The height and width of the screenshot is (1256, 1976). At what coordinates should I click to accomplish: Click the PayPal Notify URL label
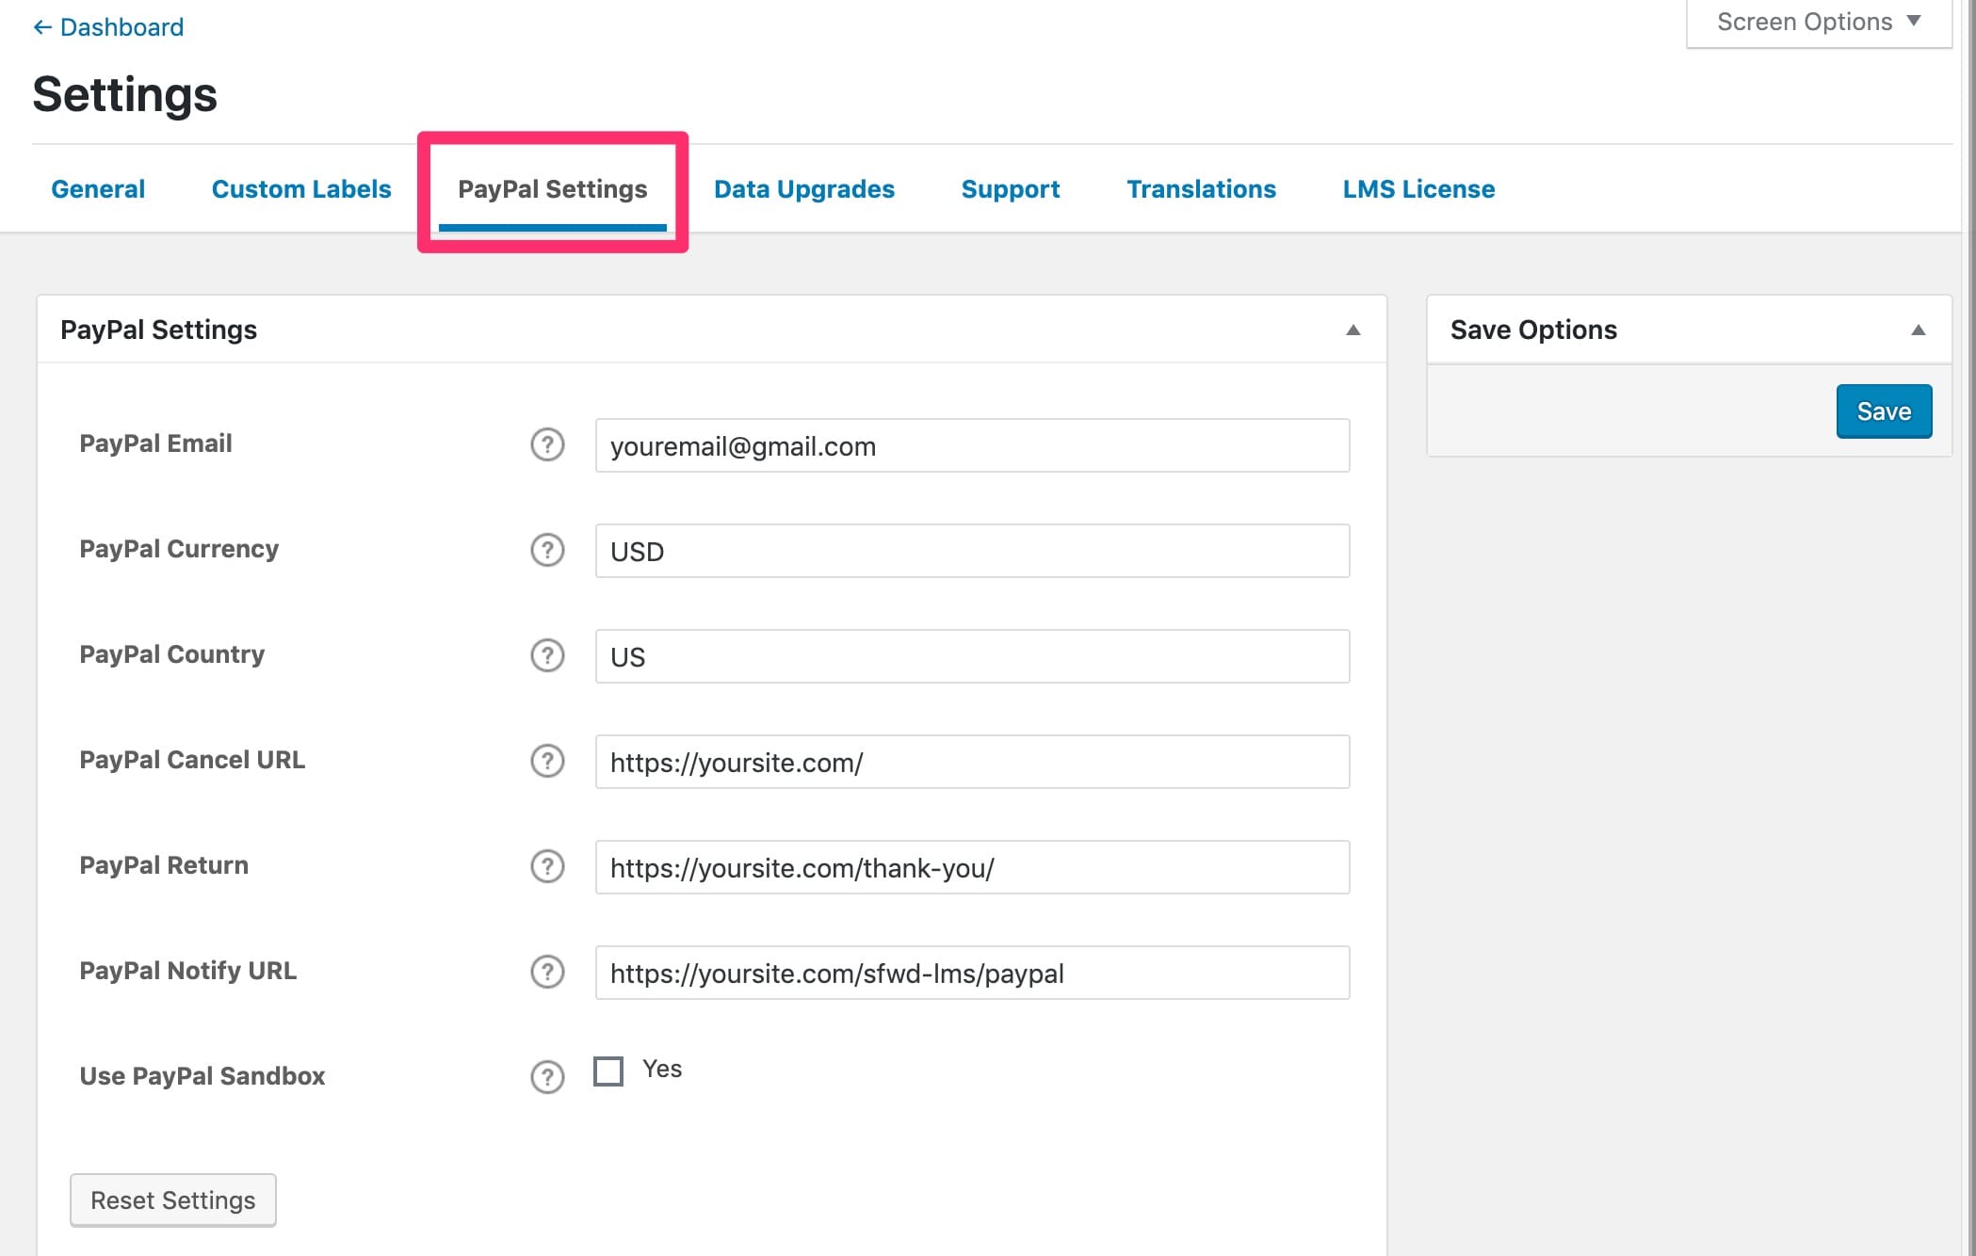(188, 971)
